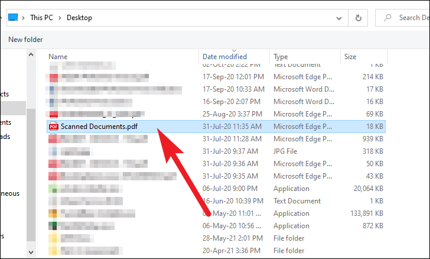Click the navigation pane scroll down arrow

click(31, 252)
